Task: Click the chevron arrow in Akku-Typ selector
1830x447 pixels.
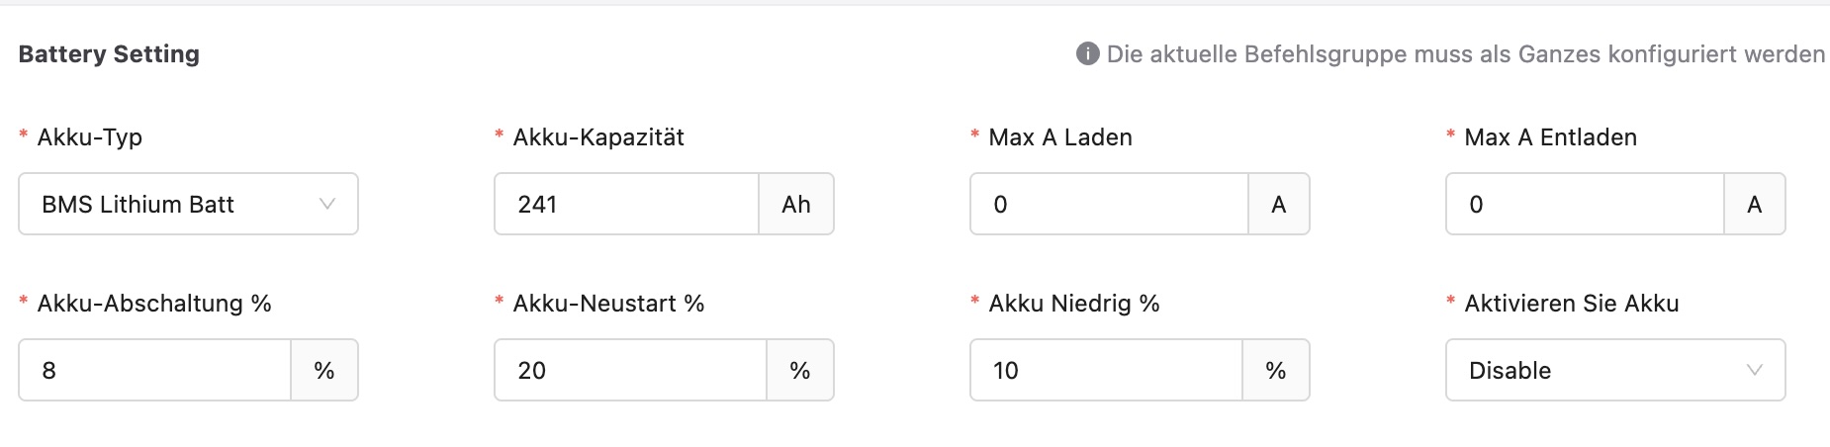Action: point(327,205)
